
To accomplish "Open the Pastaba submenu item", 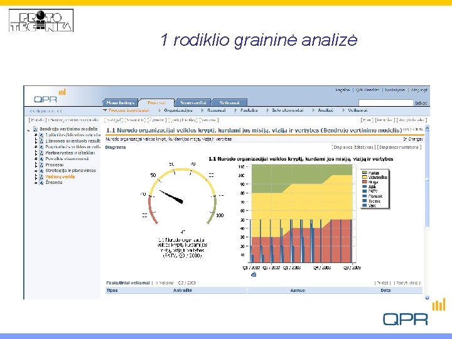I will coord(249,110).
